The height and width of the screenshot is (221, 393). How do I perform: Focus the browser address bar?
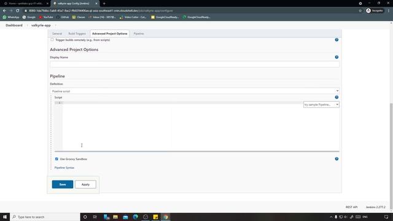click(x=190, y=11)
